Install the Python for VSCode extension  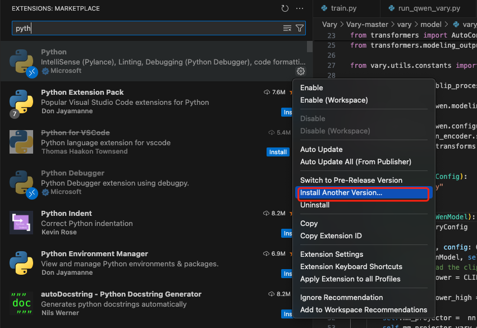coord(278,152)
